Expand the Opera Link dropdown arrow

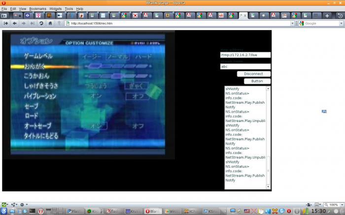click(x=17, y=205)
